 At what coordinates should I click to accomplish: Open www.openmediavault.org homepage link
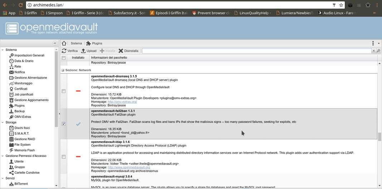coord(129,167)
